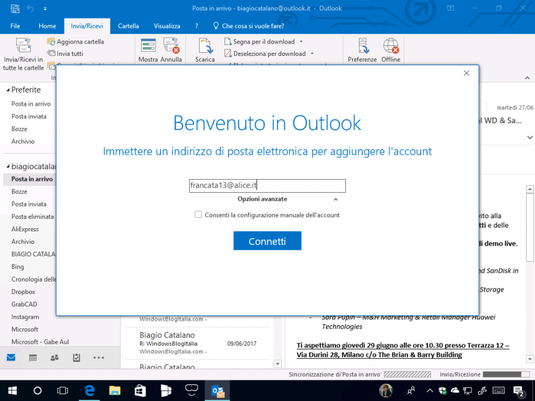Screen dimensions: 535x401
Task: Open the more navigation options ellipsis
Action: click(x=99, y=357)
